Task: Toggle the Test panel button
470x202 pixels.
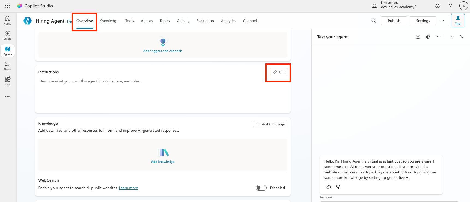Action: [x=458, y=21]
